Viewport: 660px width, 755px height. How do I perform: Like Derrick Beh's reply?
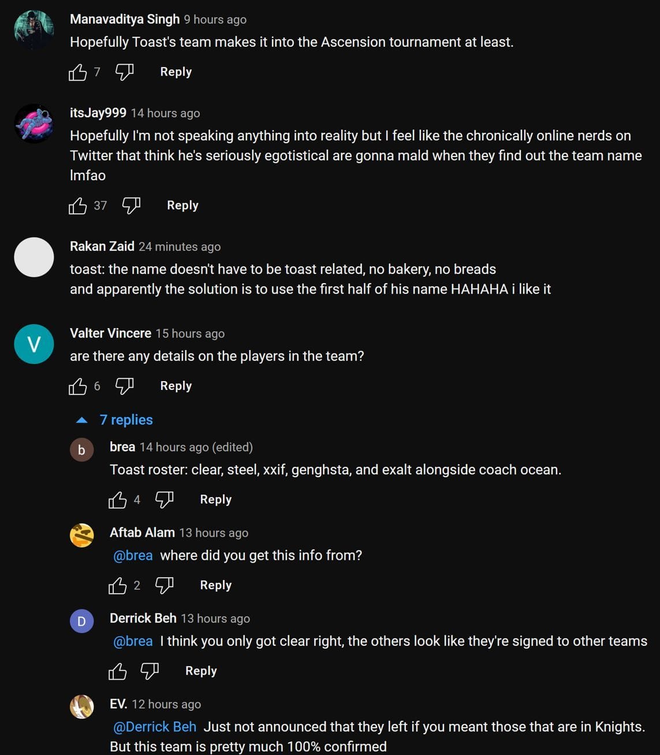pos(117,671)
